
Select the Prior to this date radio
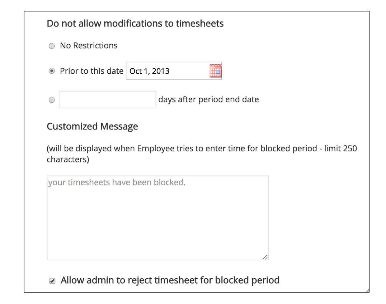(52, 71)
